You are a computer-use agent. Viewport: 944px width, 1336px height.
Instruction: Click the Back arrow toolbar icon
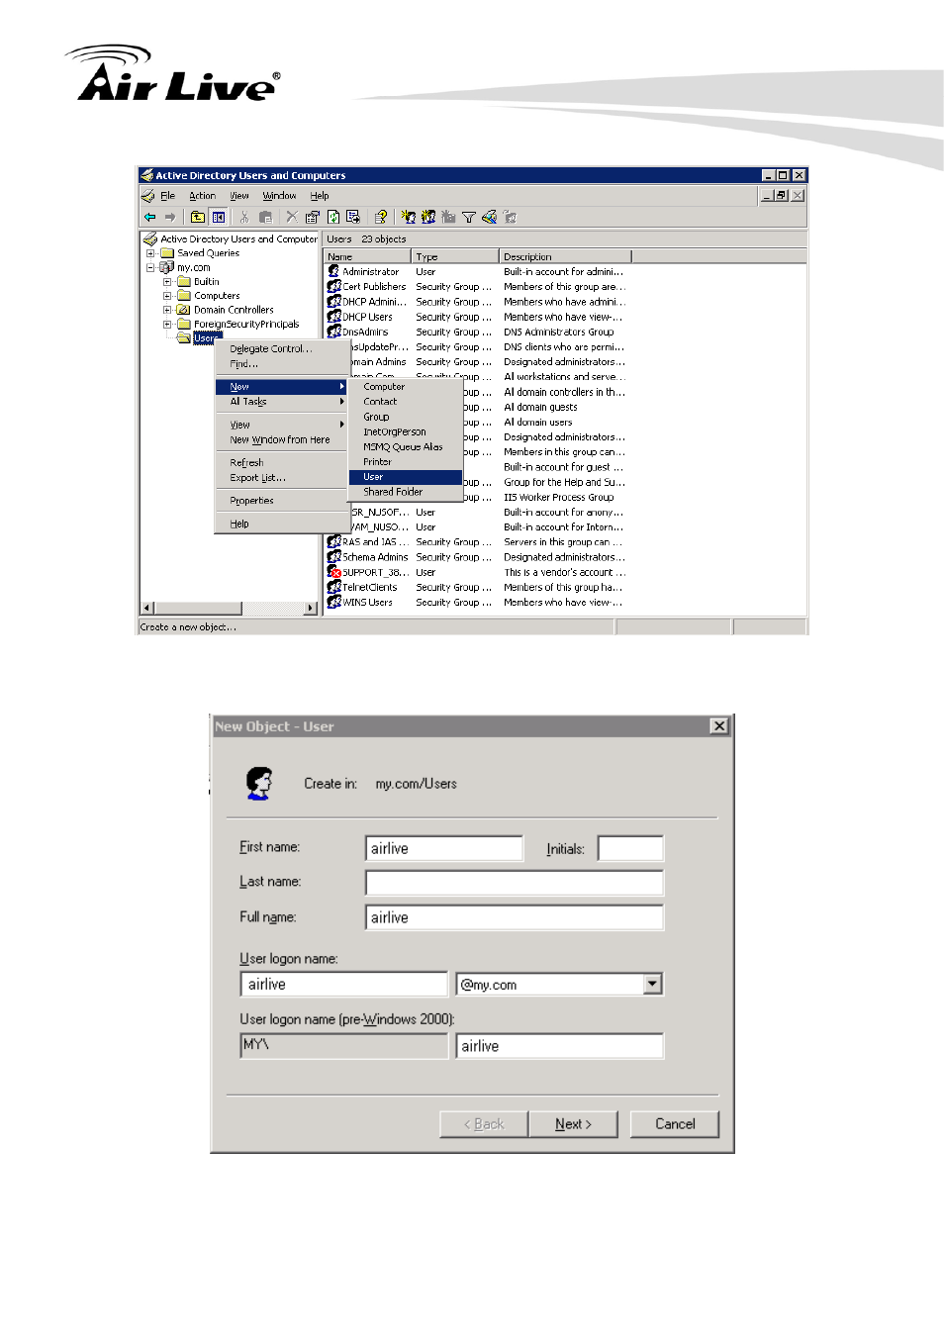(150, 217)
